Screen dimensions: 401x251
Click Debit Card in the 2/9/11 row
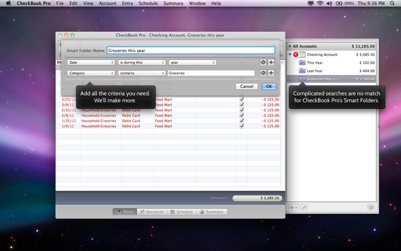[131, 115]
